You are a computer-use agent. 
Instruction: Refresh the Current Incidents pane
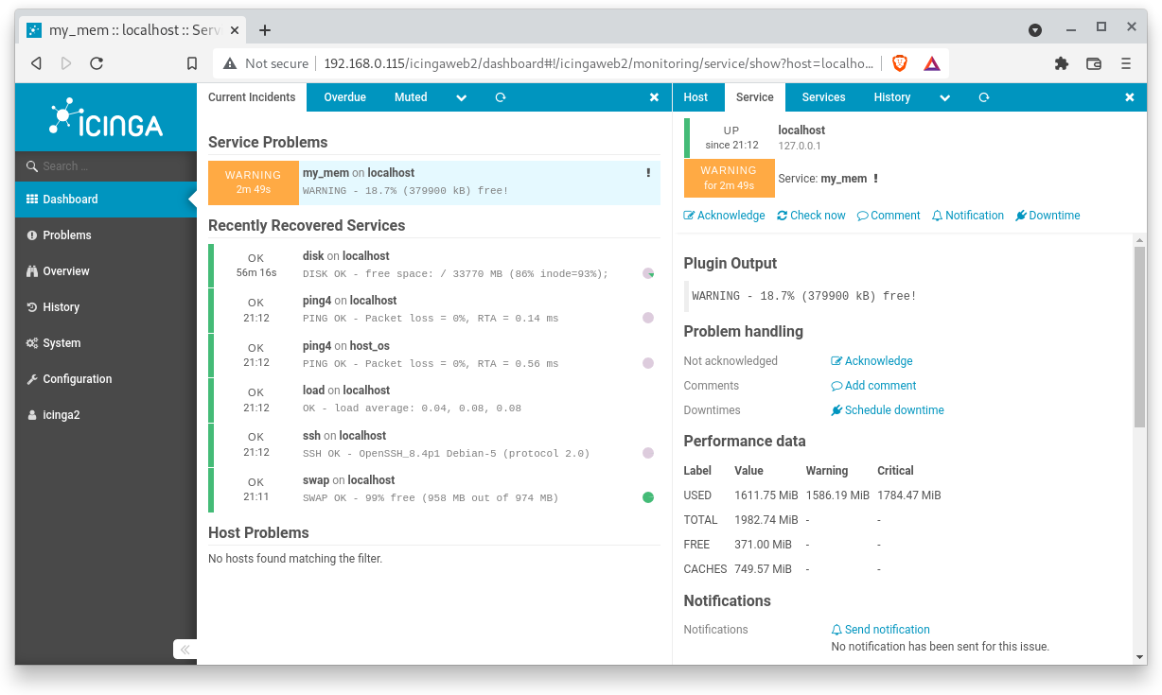(501, 96)
